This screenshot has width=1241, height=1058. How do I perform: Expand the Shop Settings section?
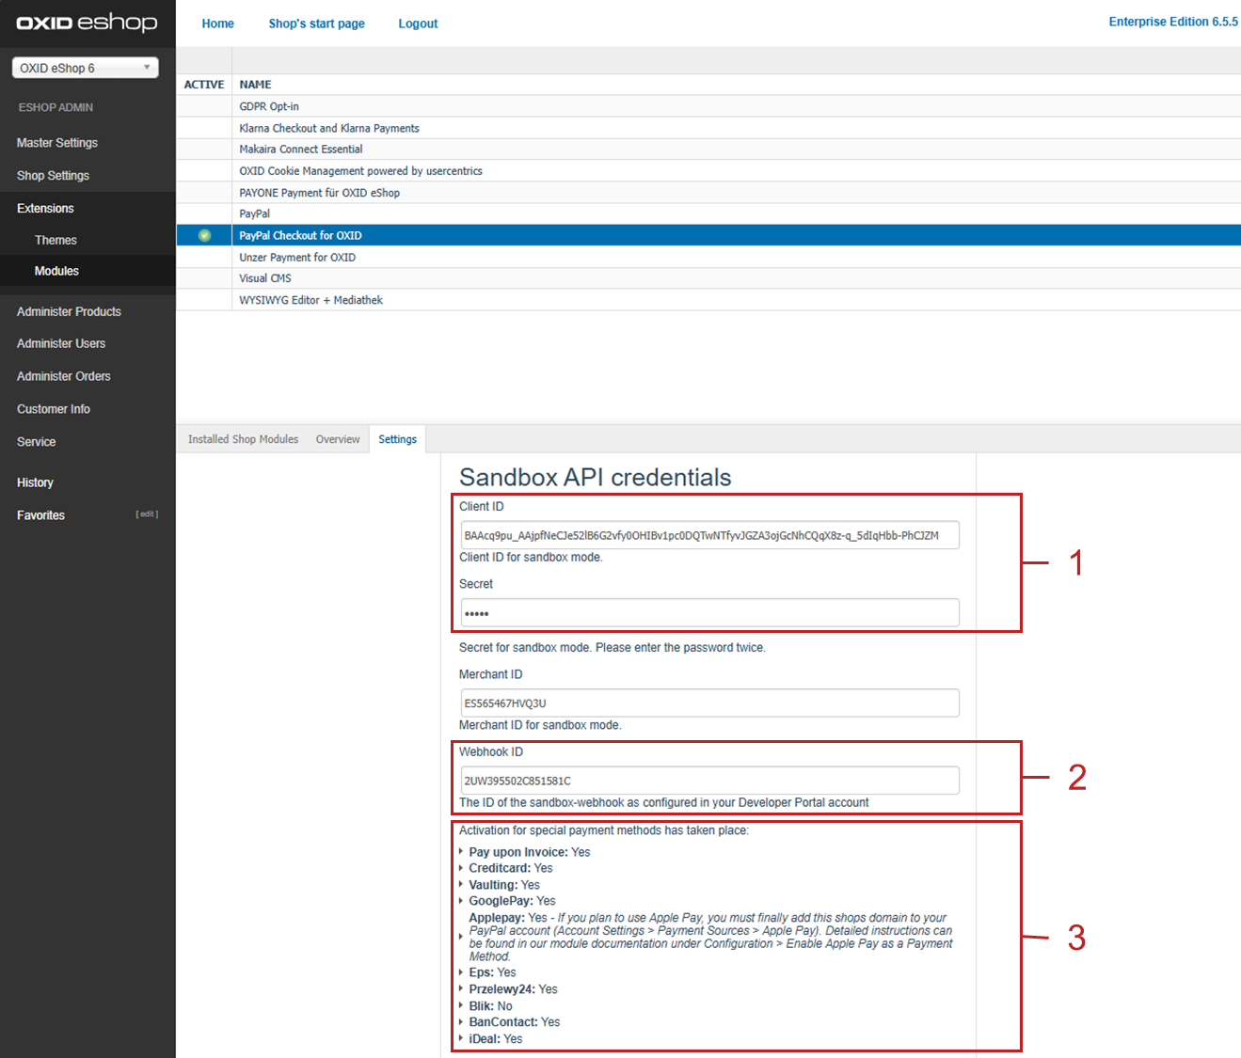[53, 176]
